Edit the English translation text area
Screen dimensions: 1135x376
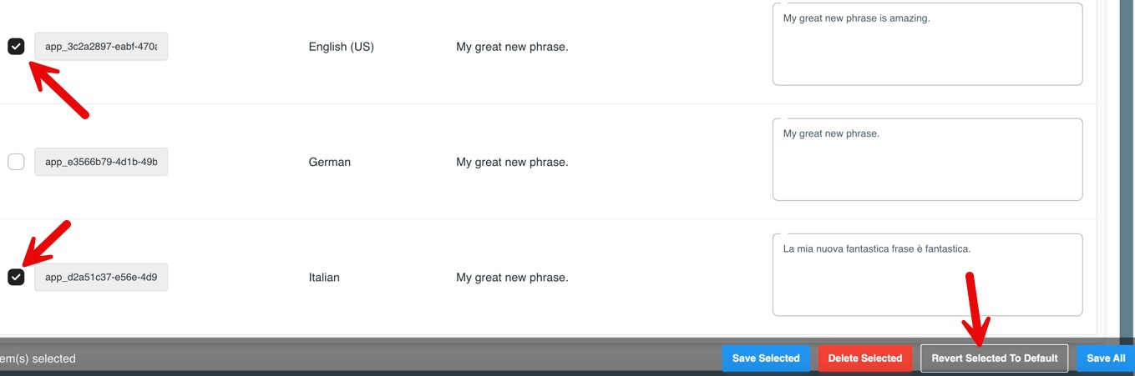(x=927, y=44)
